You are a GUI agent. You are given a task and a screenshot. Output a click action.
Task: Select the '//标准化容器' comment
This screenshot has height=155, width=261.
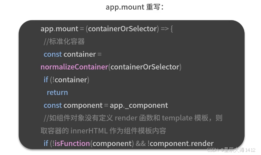[64, 41]
